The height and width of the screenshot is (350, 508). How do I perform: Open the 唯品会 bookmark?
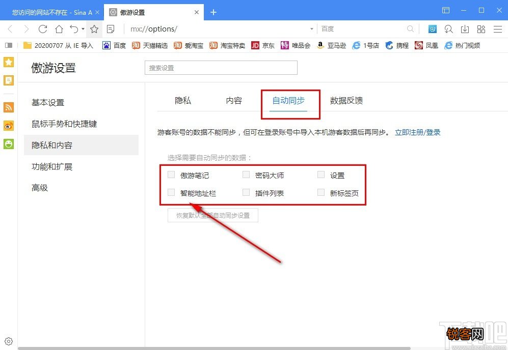[x=296, y=46]
